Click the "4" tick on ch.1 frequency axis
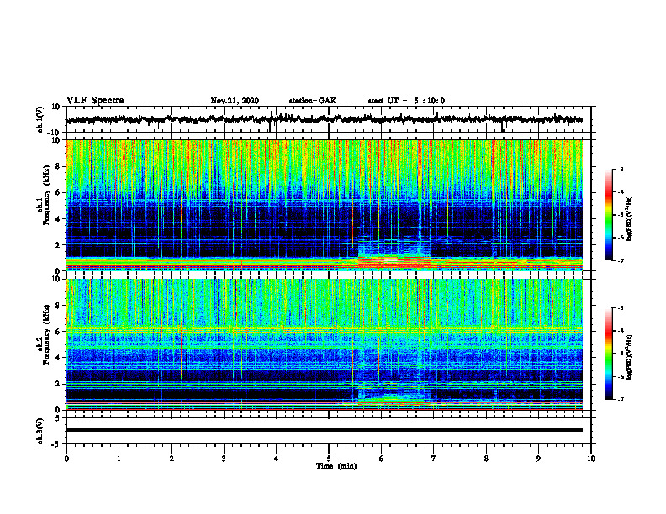The image size is (666, 514). (x=58, y=219)
